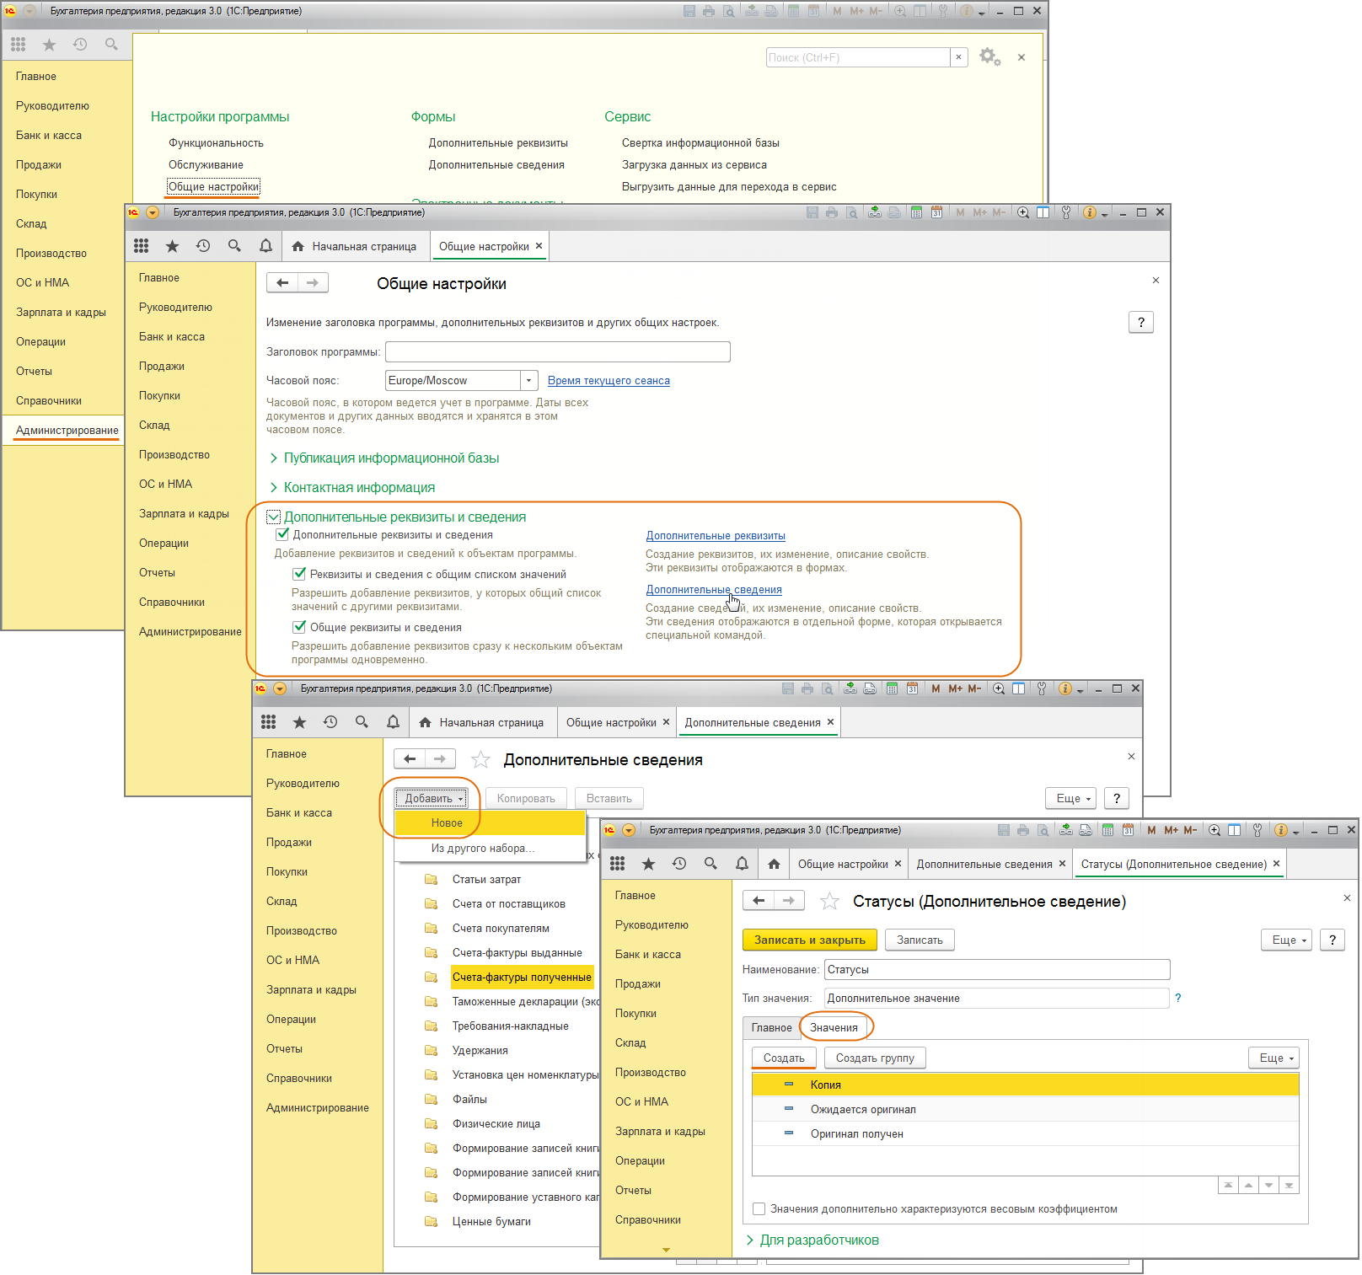Open Еще menu in Статусы form header
This screenshot has height=1275, width=1362.
pyautogui.click(x=1286, y=940)
